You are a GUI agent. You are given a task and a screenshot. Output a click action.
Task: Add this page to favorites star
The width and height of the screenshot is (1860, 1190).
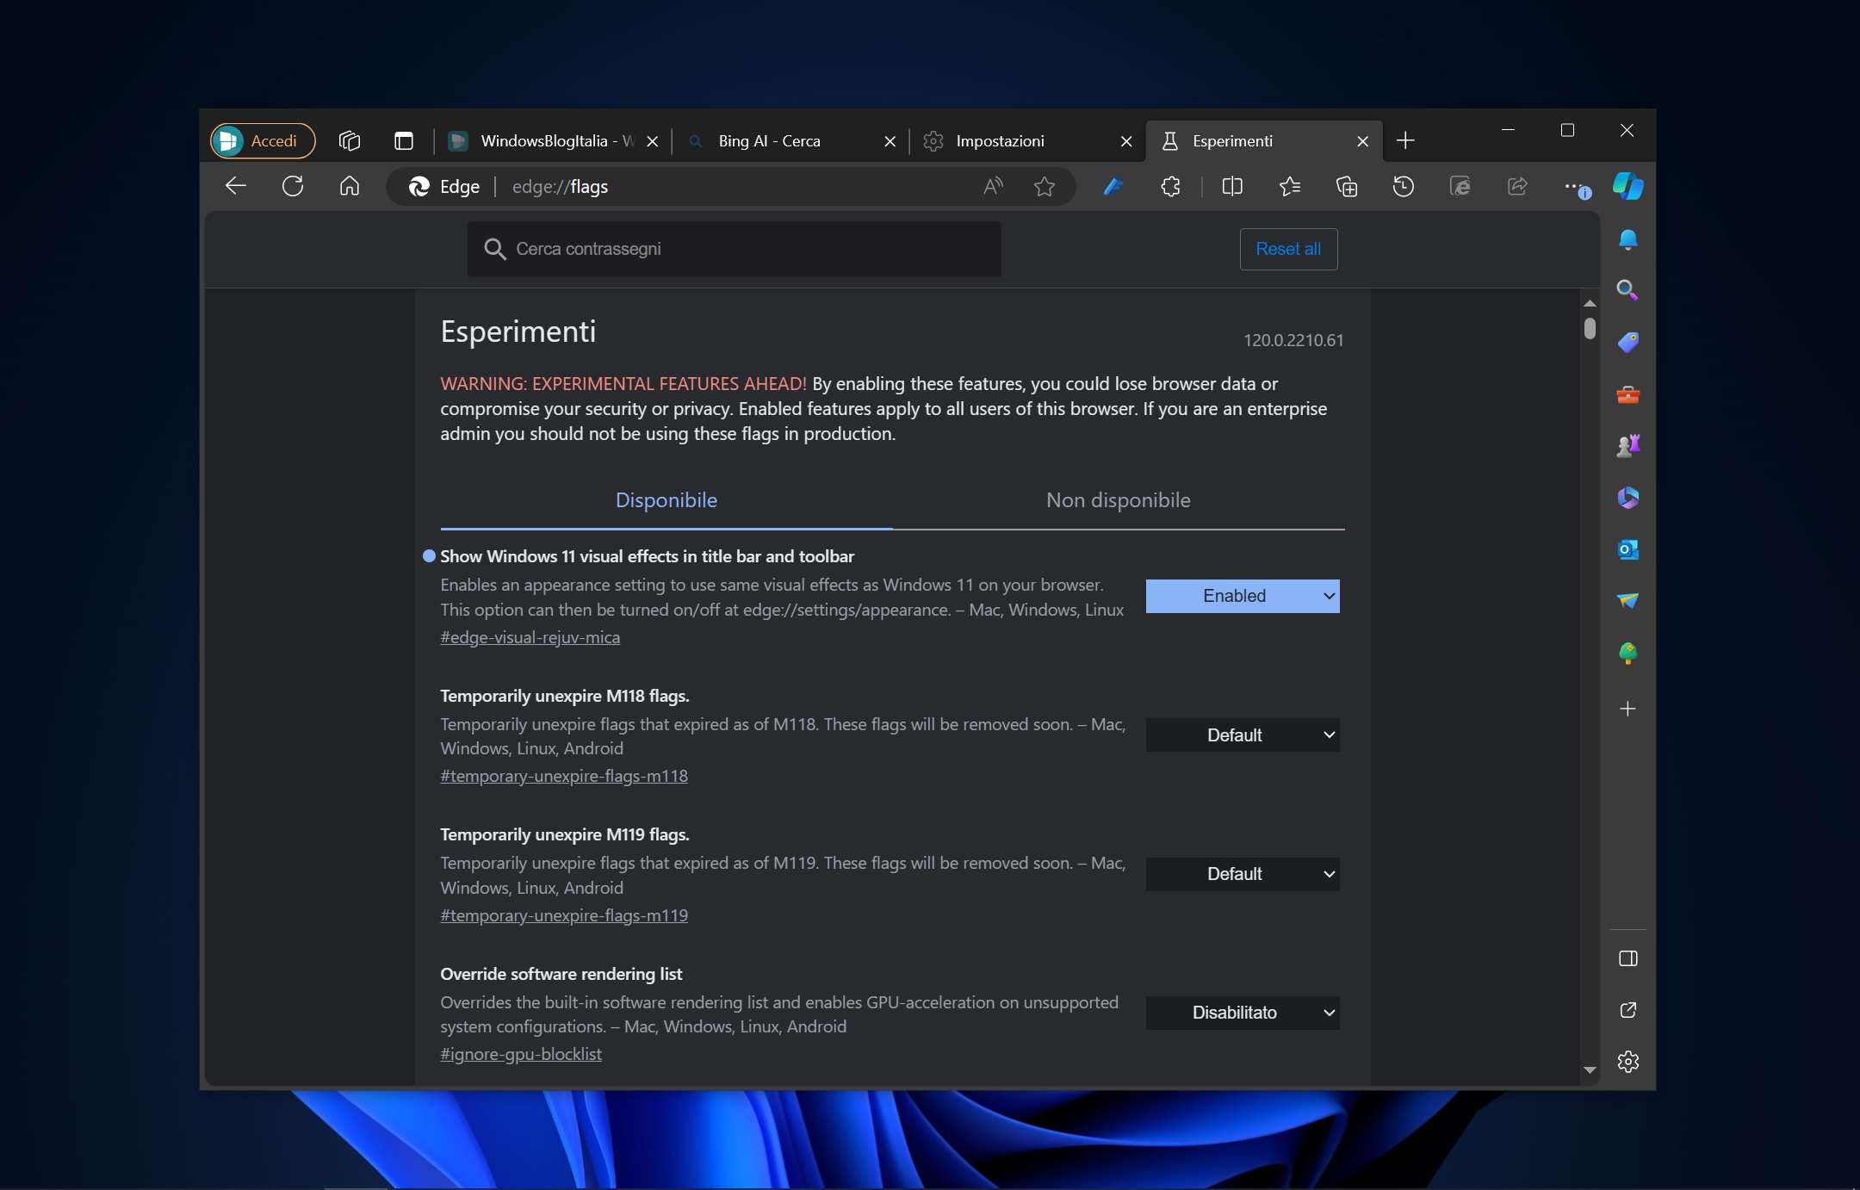(1044, 186)
